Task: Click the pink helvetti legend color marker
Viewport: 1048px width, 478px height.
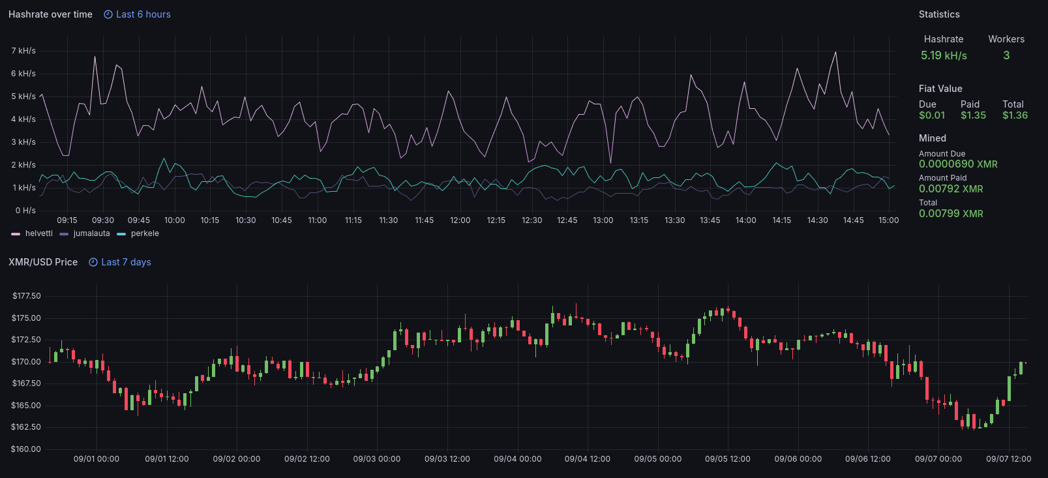Action: point(16,234)
